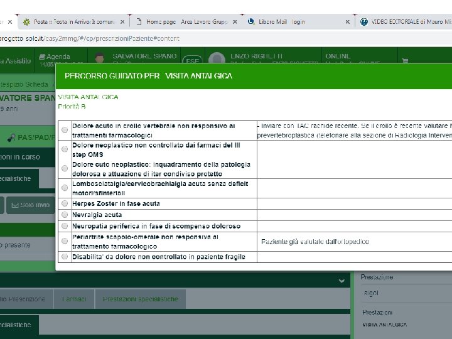Click the Inviare con TAC rachide note

coord(354,131)
